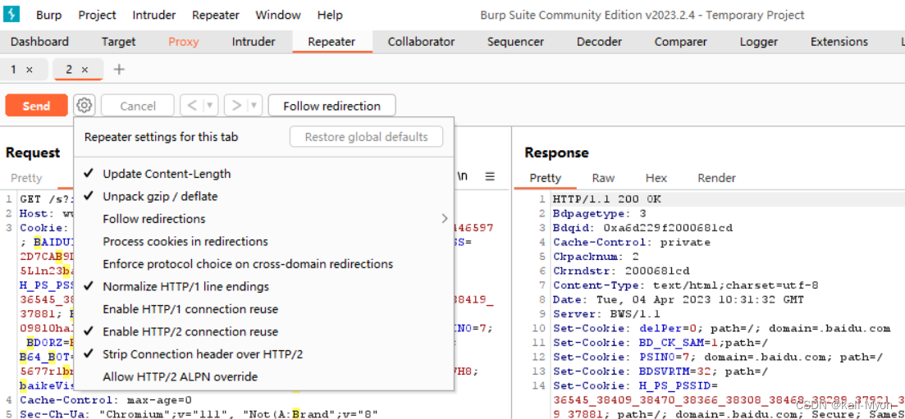Screen dimensions: 905x419
Task: Click the Cancel button
Action: pos(137,106)
